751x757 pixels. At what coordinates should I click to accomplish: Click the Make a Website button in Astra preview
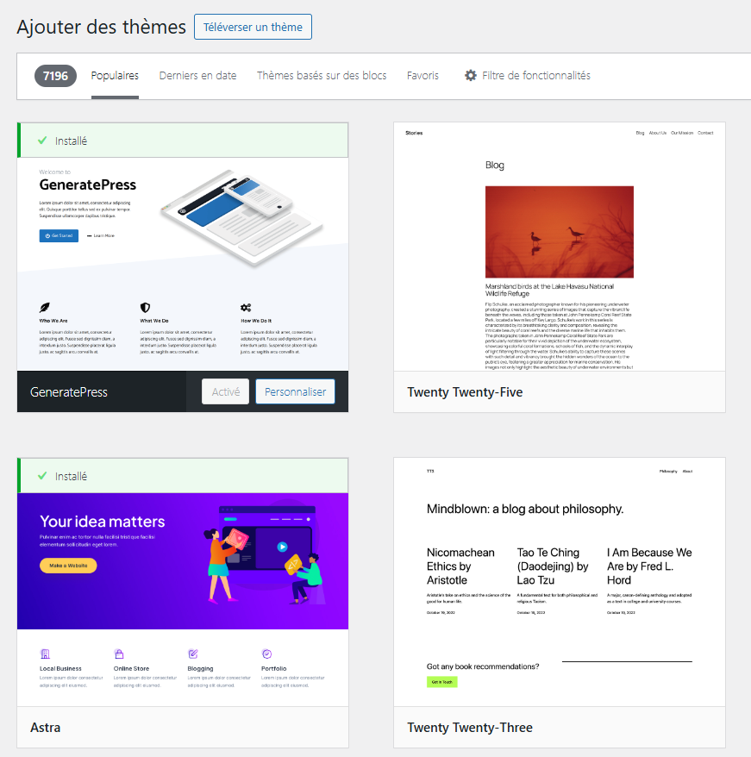pos(68,566)
